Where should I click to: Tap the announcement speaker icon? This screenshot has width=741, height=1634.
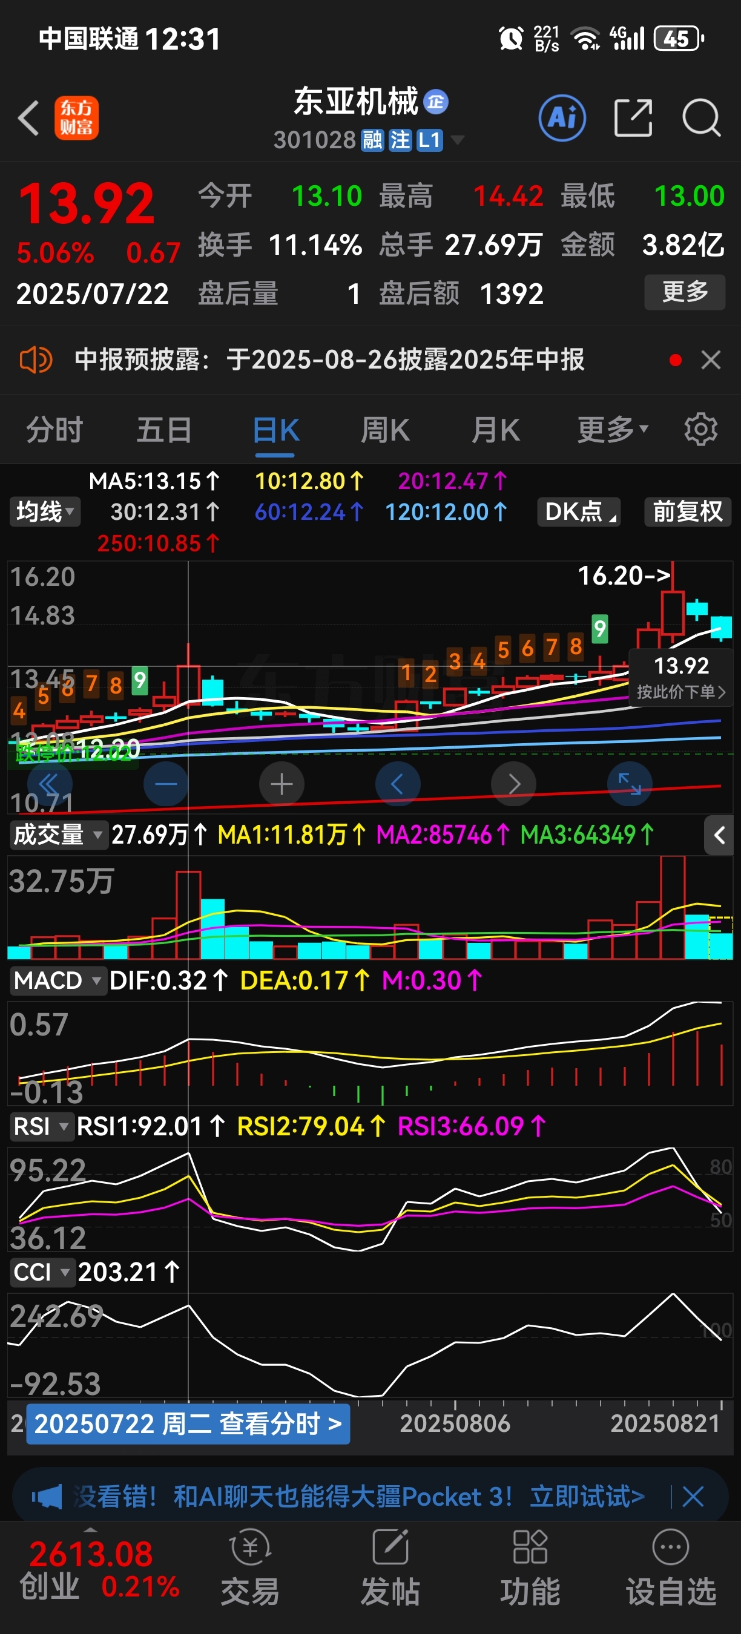[36, 360]
